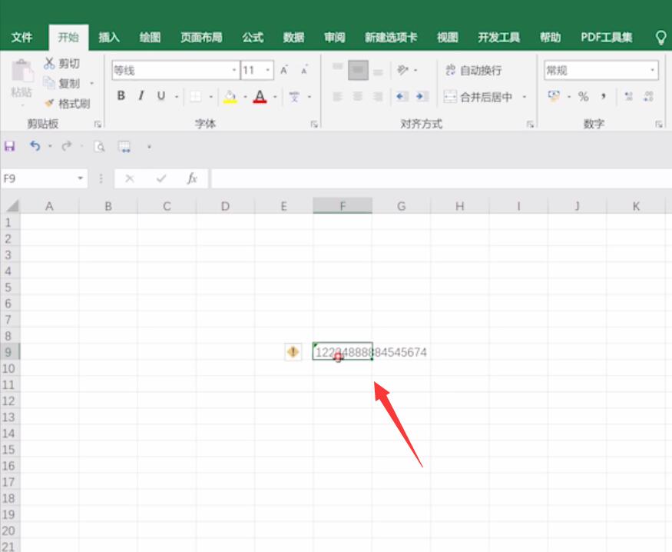
Task: Open the borders dropdown arrow
Action: (x=211, y=97)
